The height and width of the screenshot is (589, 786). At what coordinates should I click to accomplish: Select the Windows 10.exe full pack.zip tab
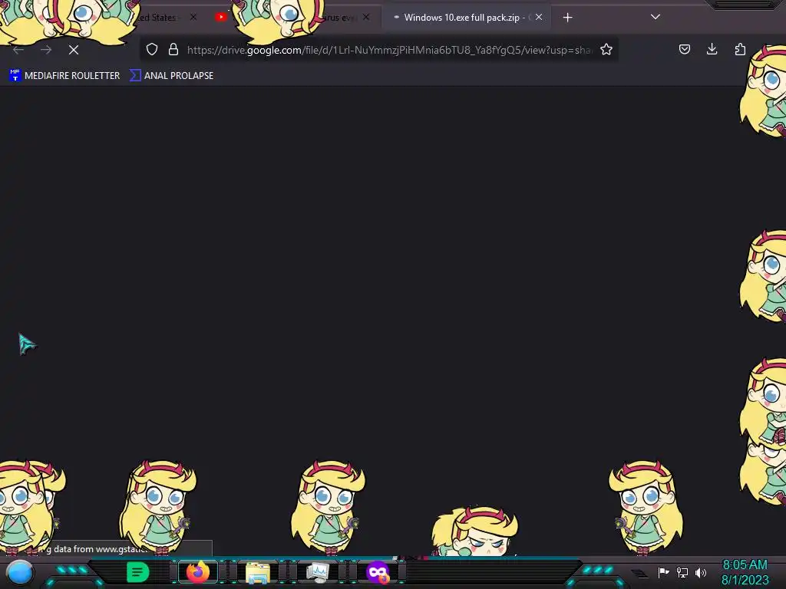coord(467,18)
